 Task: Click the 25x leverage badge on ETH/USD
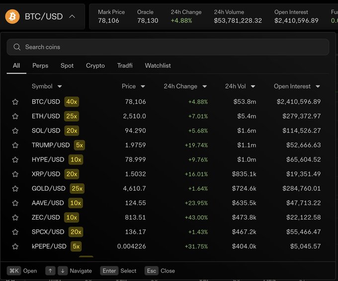[x=72, y=116]
